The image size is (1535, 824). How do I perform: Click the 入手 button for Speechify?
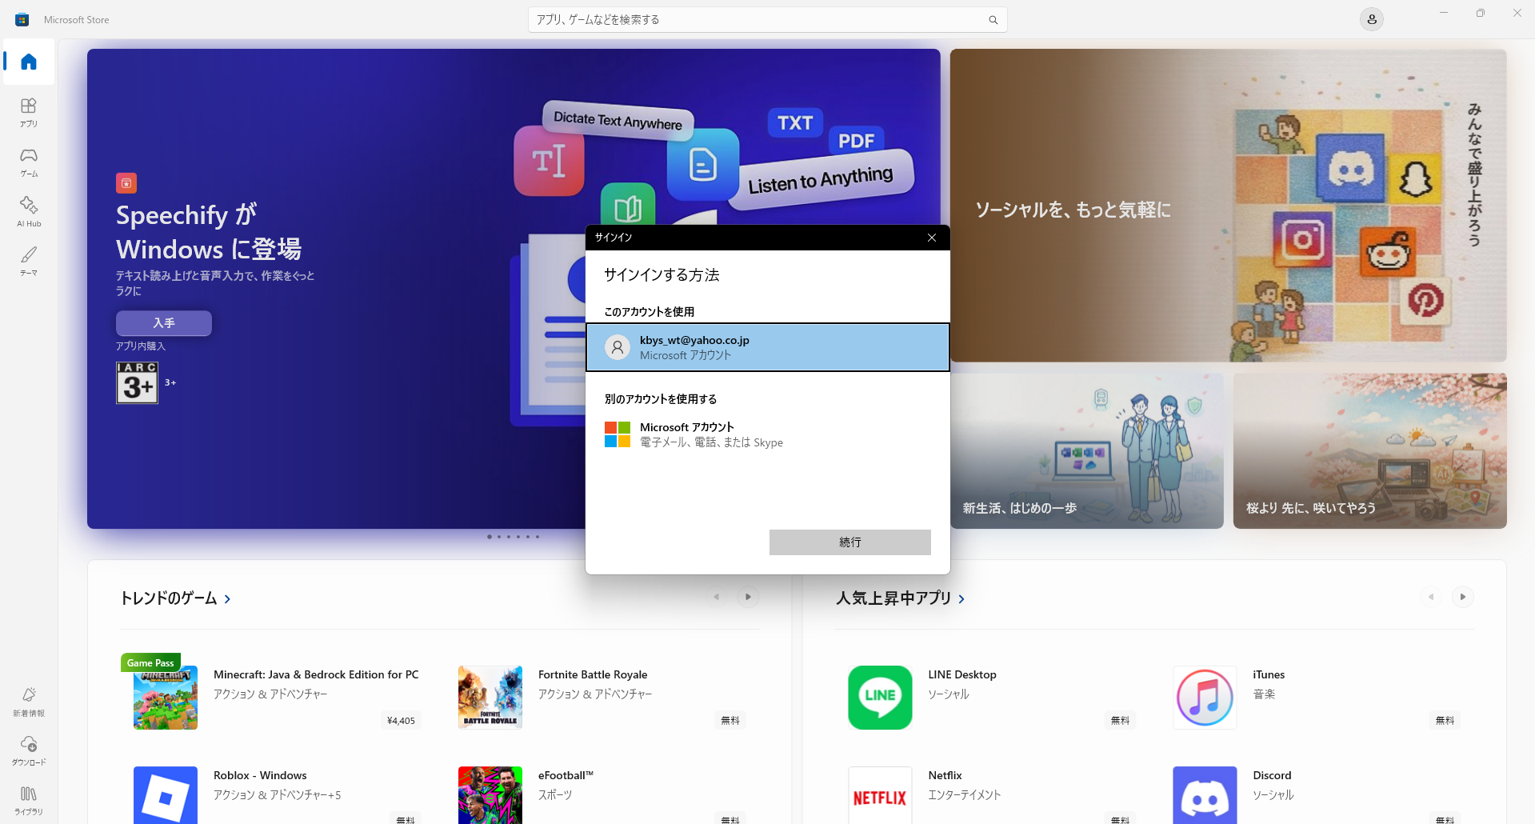coord(163,323)
